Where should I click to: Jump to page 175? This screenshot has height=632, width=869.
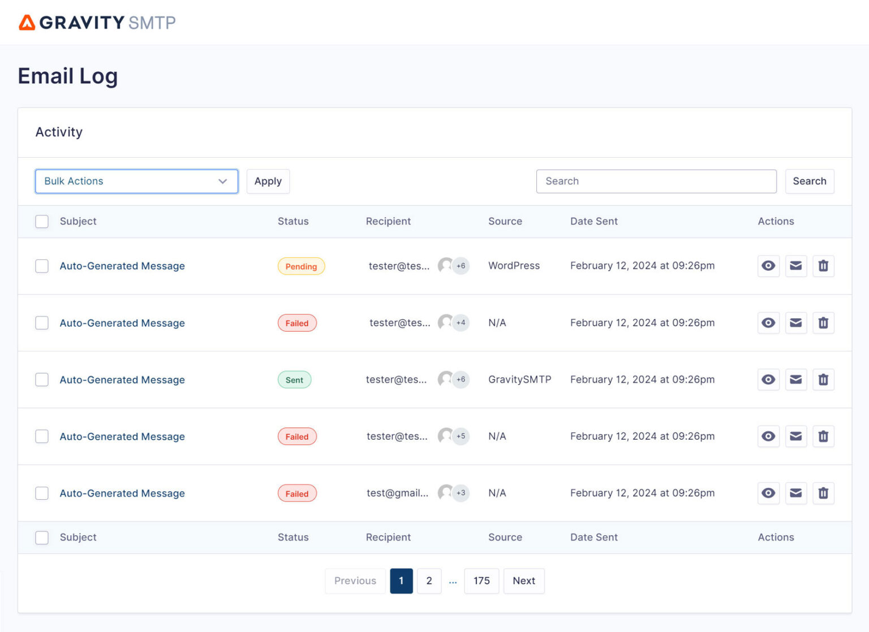point(481,581)
